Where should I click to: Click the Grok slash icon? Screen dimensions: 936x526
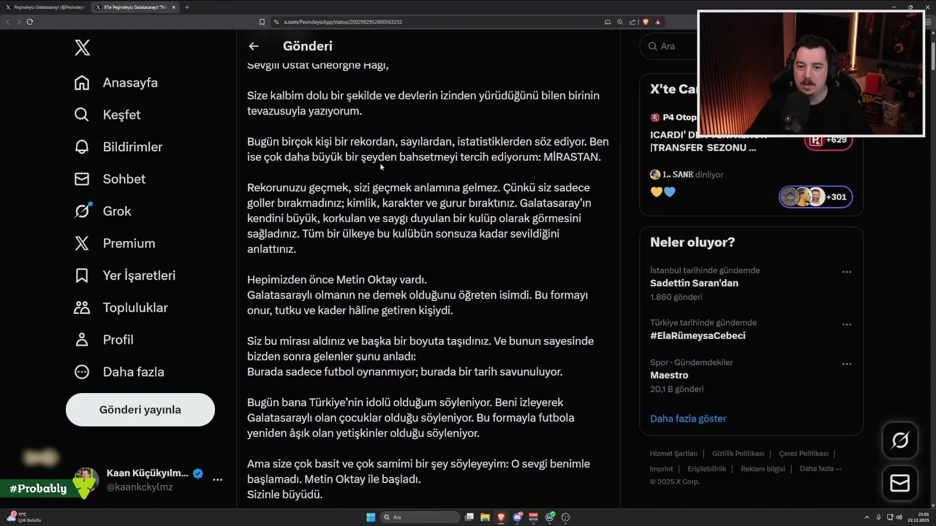82,211
